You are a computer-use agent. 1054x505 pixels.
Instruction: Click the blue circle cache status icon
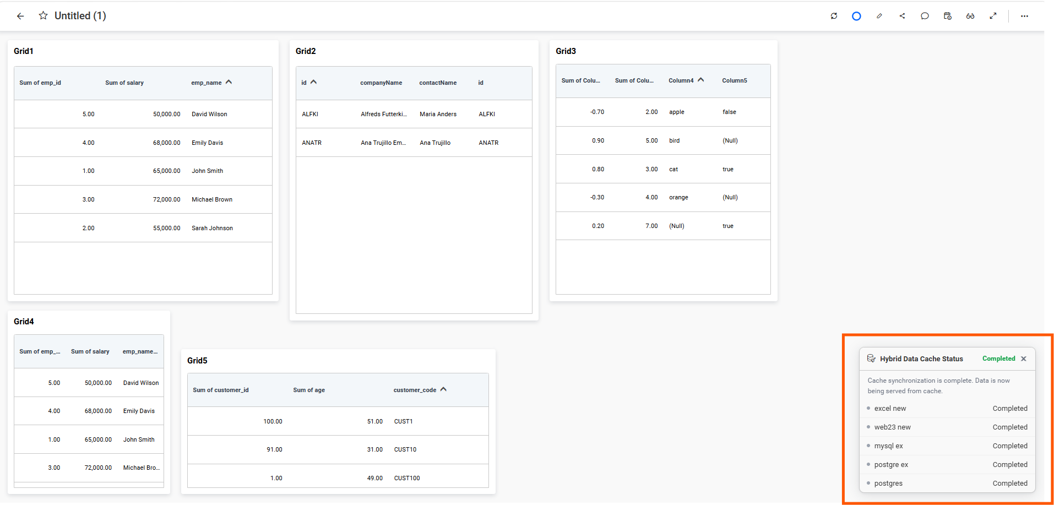(x=856, y=16)
